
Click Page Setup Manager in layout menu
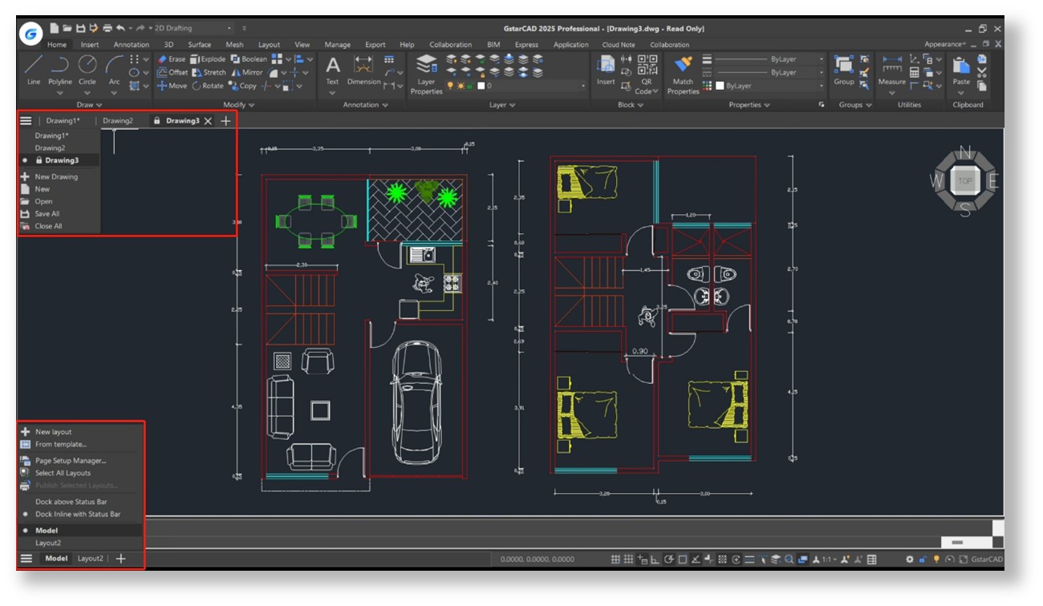point(70,461)
